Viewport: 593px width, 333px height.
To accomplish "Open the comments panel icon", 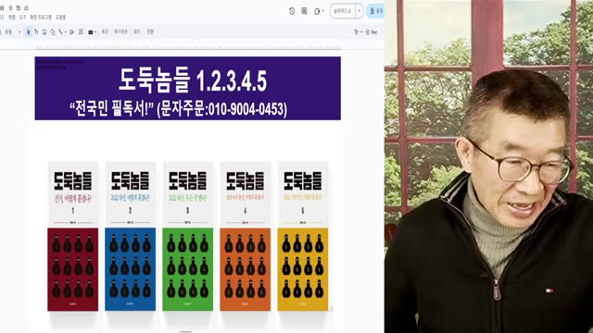I will click(304, 11).
